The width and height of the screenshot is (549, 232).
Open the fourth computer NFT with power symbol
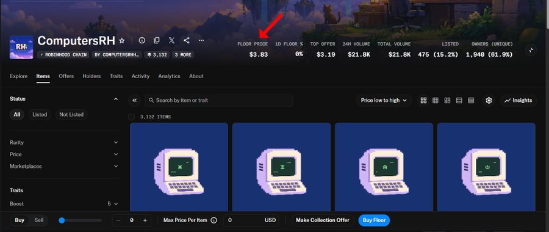(x=486, y=167)
